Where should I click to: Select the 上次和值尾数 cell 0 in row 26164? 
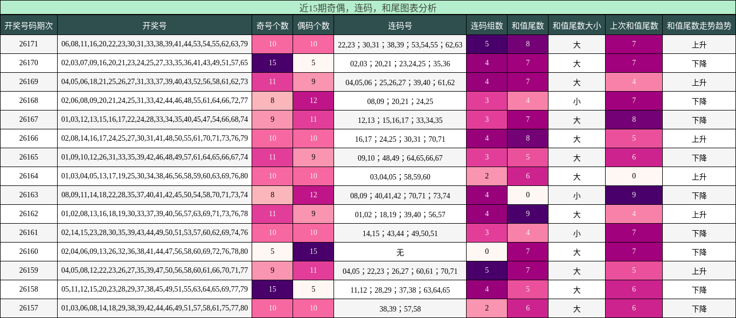point(634,176)
